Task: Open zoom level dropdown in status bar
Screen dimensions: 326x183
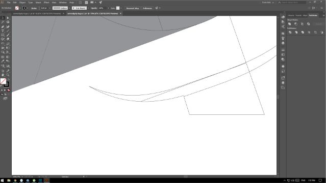Action: [x=22, y=177]
